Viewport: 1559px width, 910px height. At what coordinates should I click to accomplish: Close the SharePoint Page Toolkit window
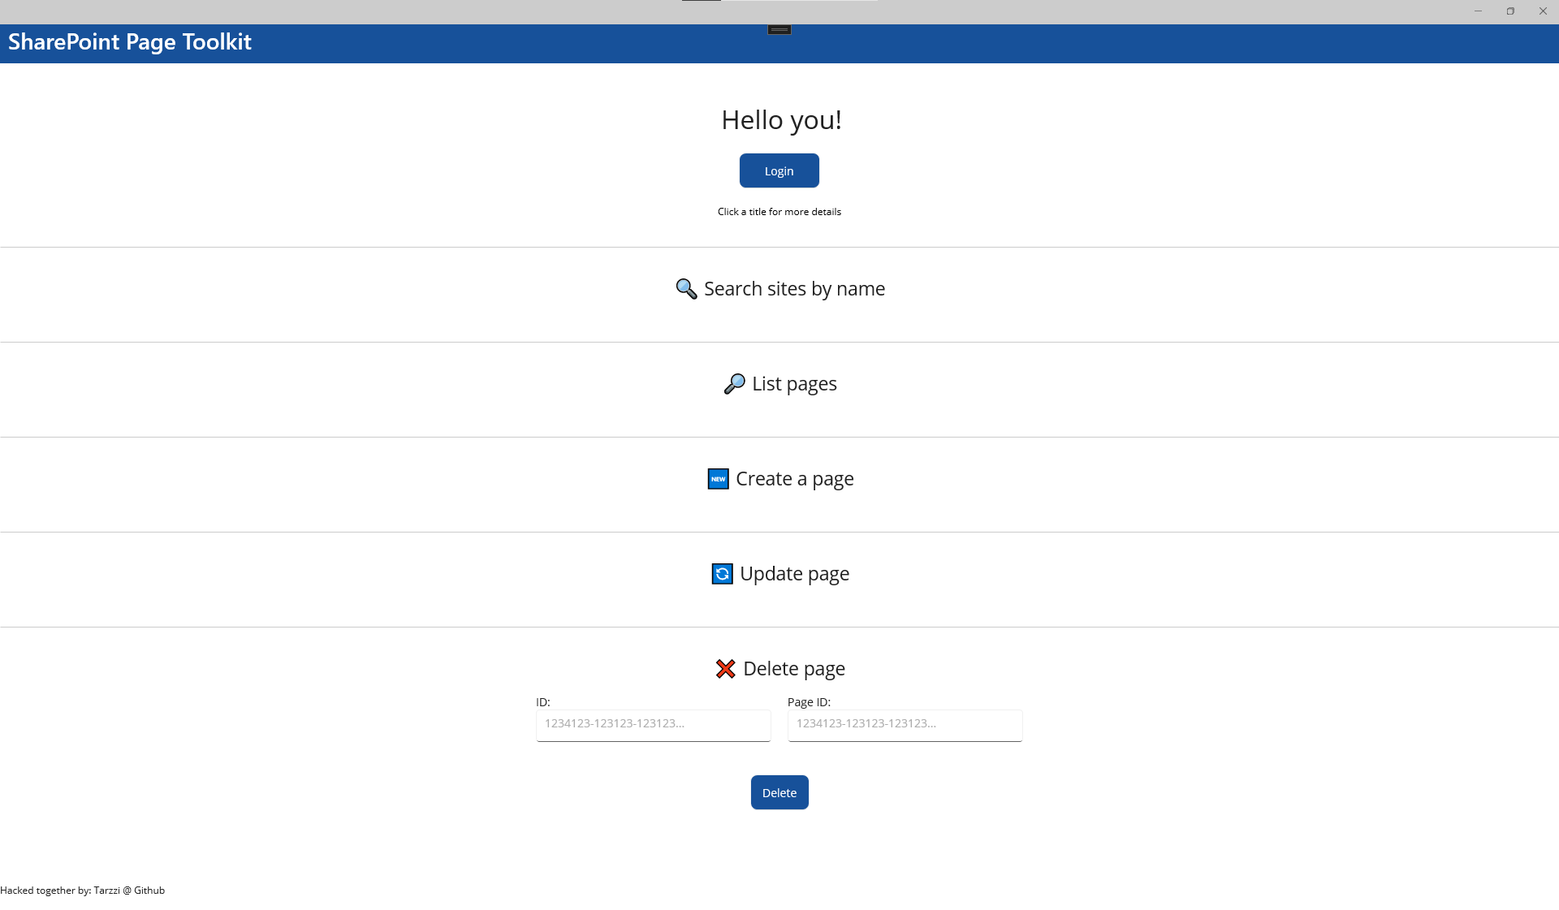(1543, 11)
